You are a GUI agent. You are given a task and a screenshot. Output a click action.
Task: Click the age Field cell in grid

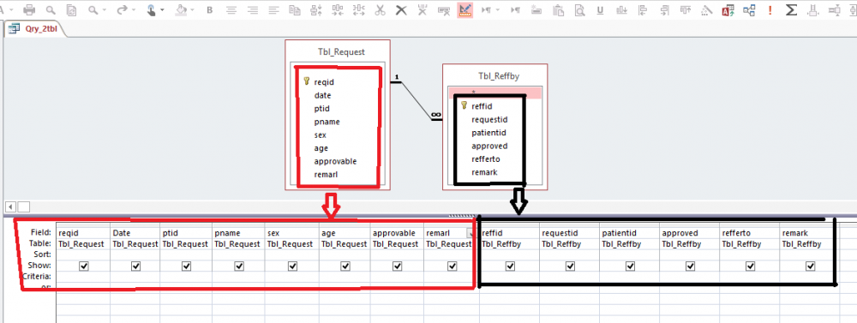pyautogui.click(x=345, y=233)
